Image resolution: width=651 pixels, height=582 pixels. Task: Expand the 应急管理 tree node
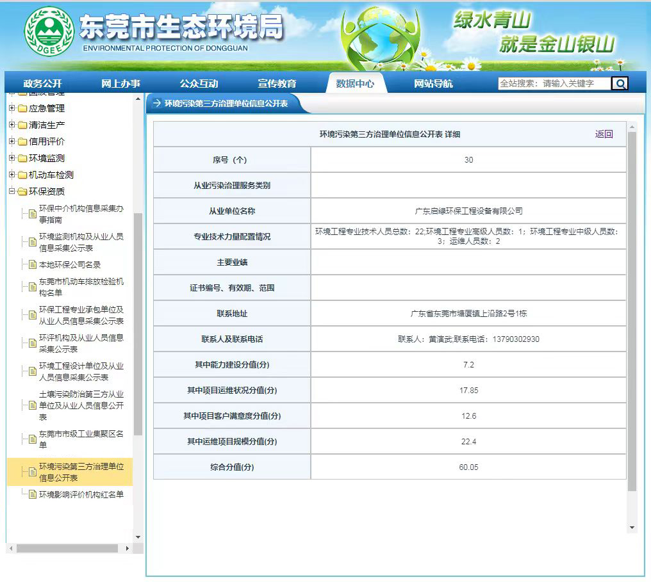click(12, 109)
